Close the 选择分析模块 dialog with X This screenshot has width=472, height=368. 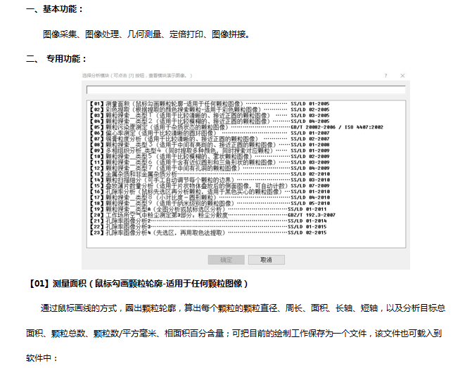(x=402, y=75)
